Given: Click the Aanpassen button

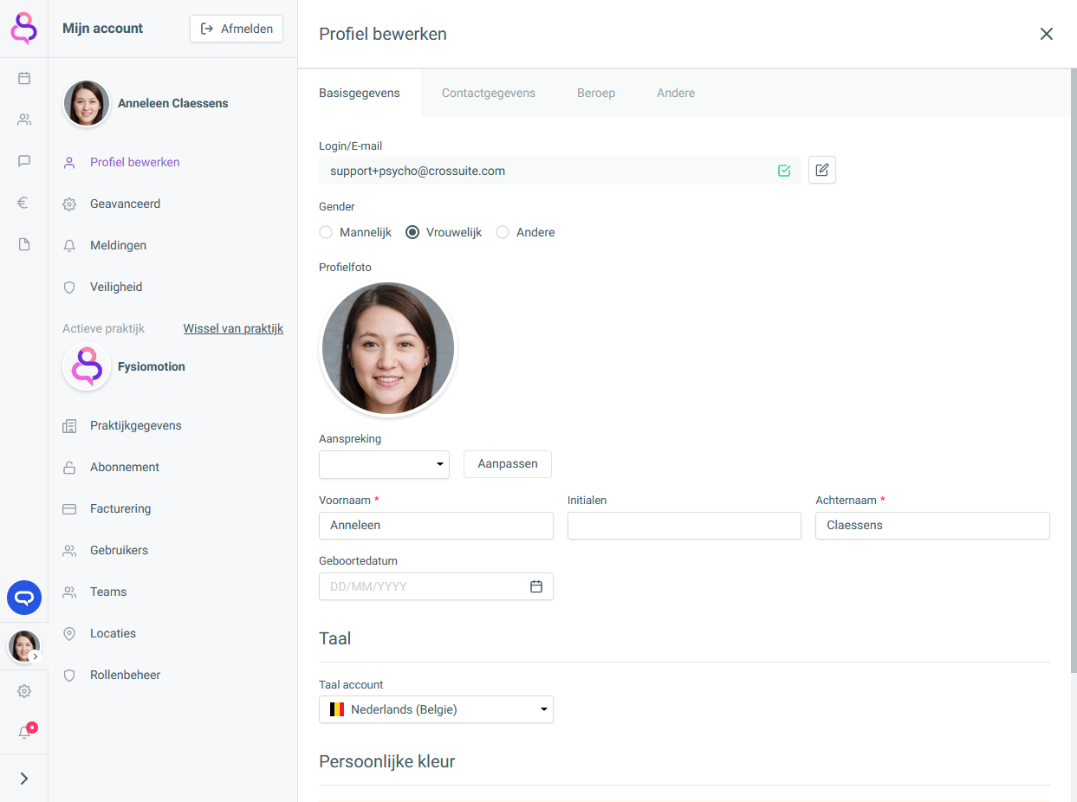Looking at the screenshot, I should point(508,463).
